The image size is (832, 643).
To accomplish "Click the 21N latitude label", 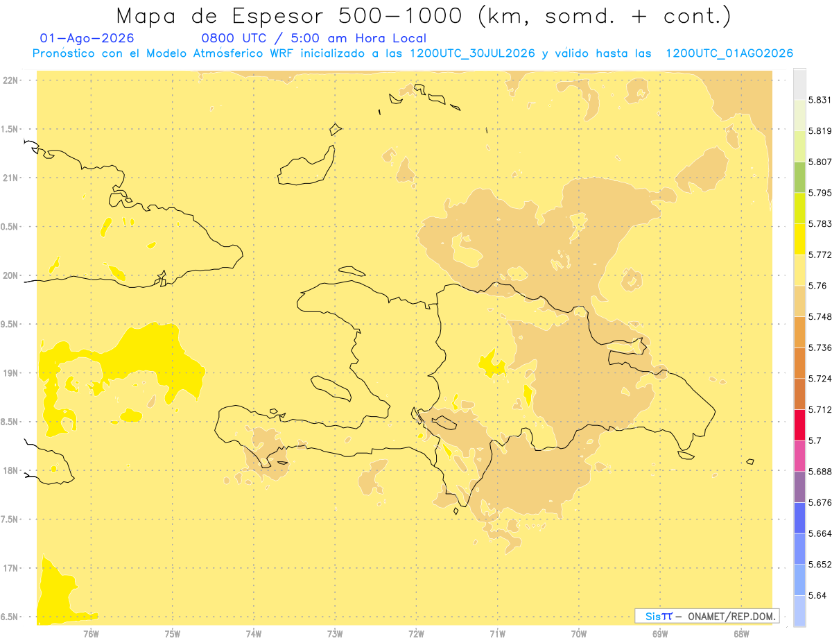I will (10, 178).
